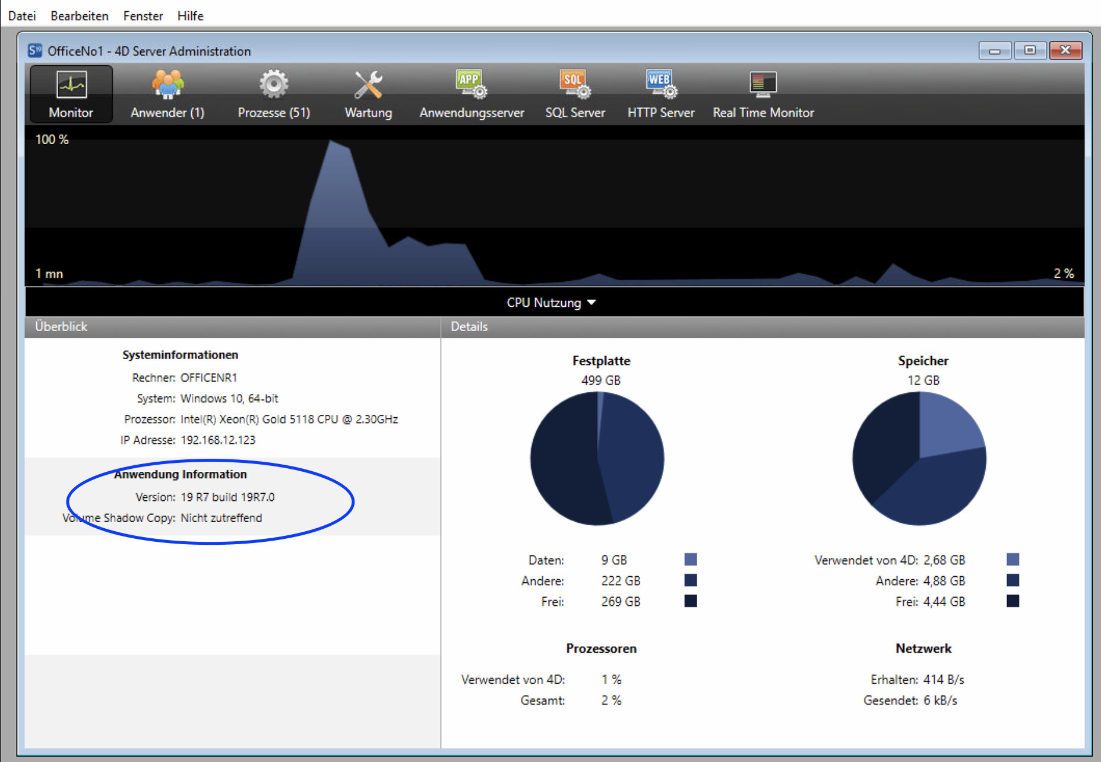1101x762 pixels.
Task: Click the CPU usage graph area
Action: (554, 207)
